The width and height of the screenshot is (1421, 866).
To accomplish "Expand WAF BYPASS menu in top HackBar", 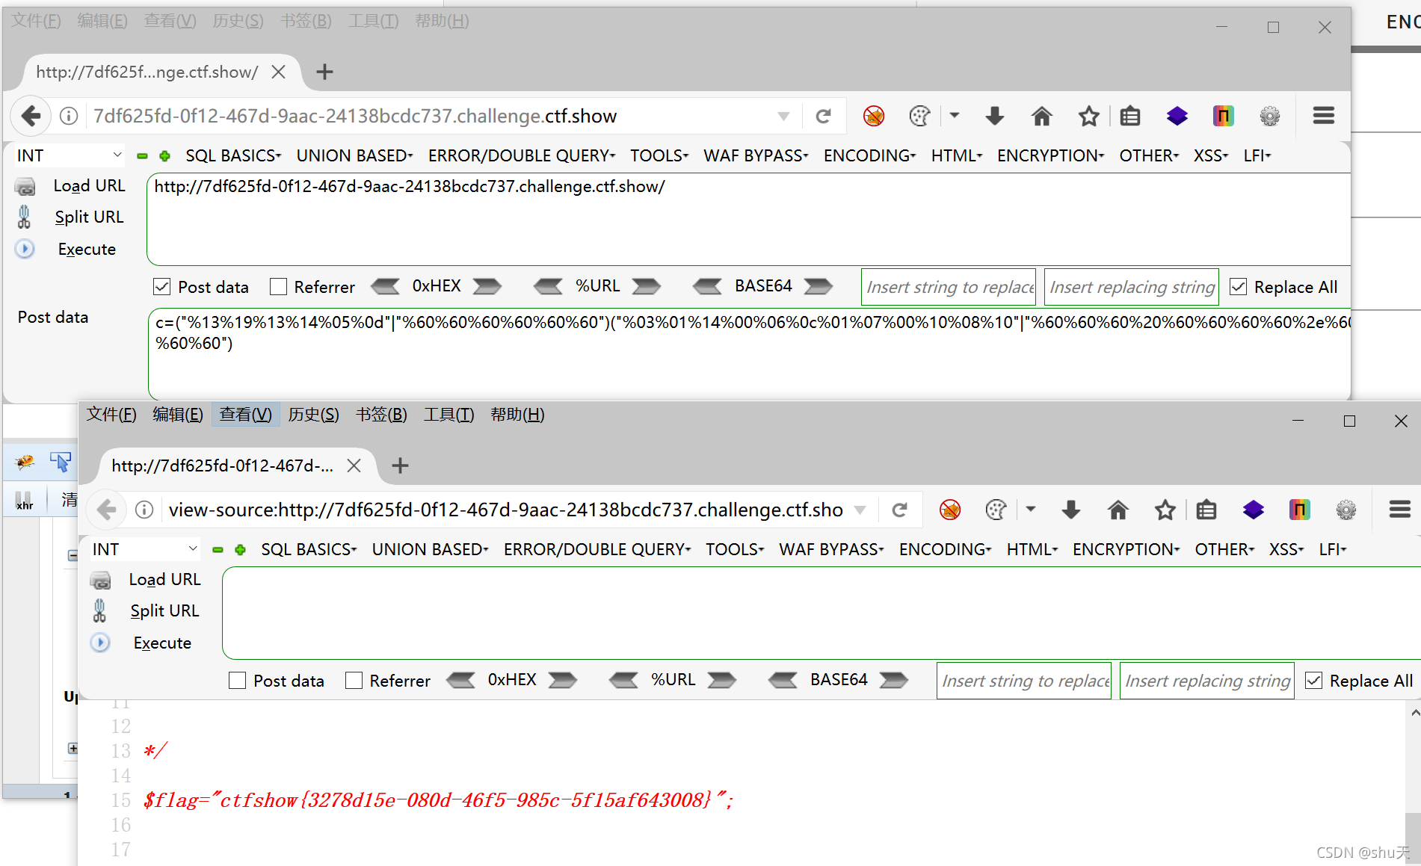I will [756, 155].
